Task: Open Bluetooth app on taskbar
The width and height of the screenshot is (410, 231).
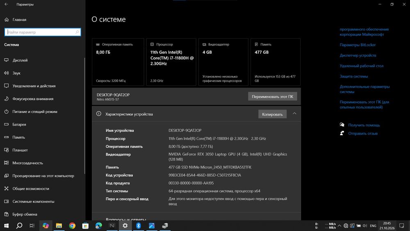Action: 138,226
